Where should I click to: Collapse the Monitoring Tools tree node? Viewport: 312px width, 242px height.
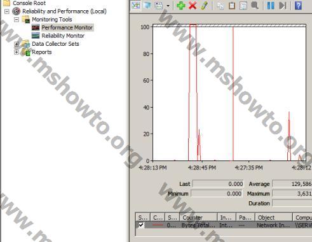(x=17, y=20)
